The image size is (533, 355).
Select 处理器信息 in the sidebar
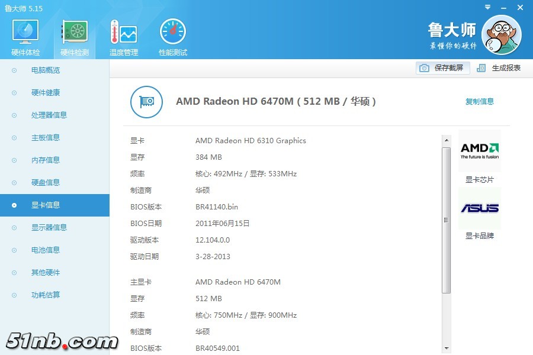[49, 115]
